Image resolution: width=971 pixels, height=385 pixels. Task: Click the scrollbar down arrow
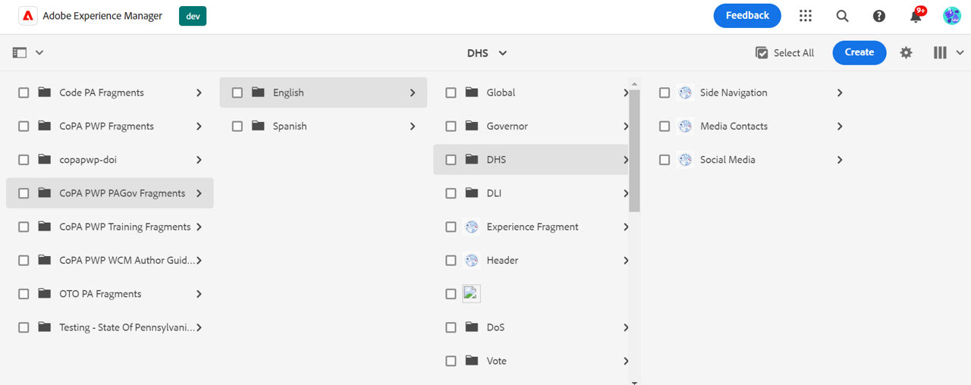point(635,382)
